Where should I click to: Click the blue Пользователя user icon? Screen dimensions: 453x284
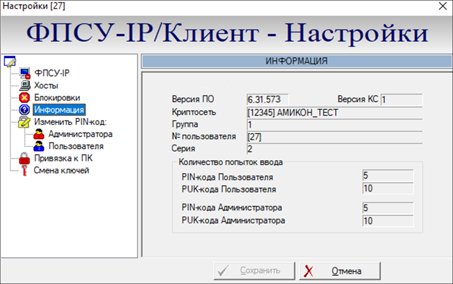(x=39, y=146)
